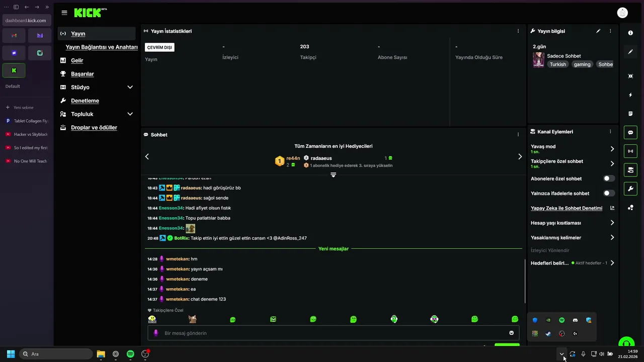Collapse the system tray hidden icons chevron

[561, 354]
